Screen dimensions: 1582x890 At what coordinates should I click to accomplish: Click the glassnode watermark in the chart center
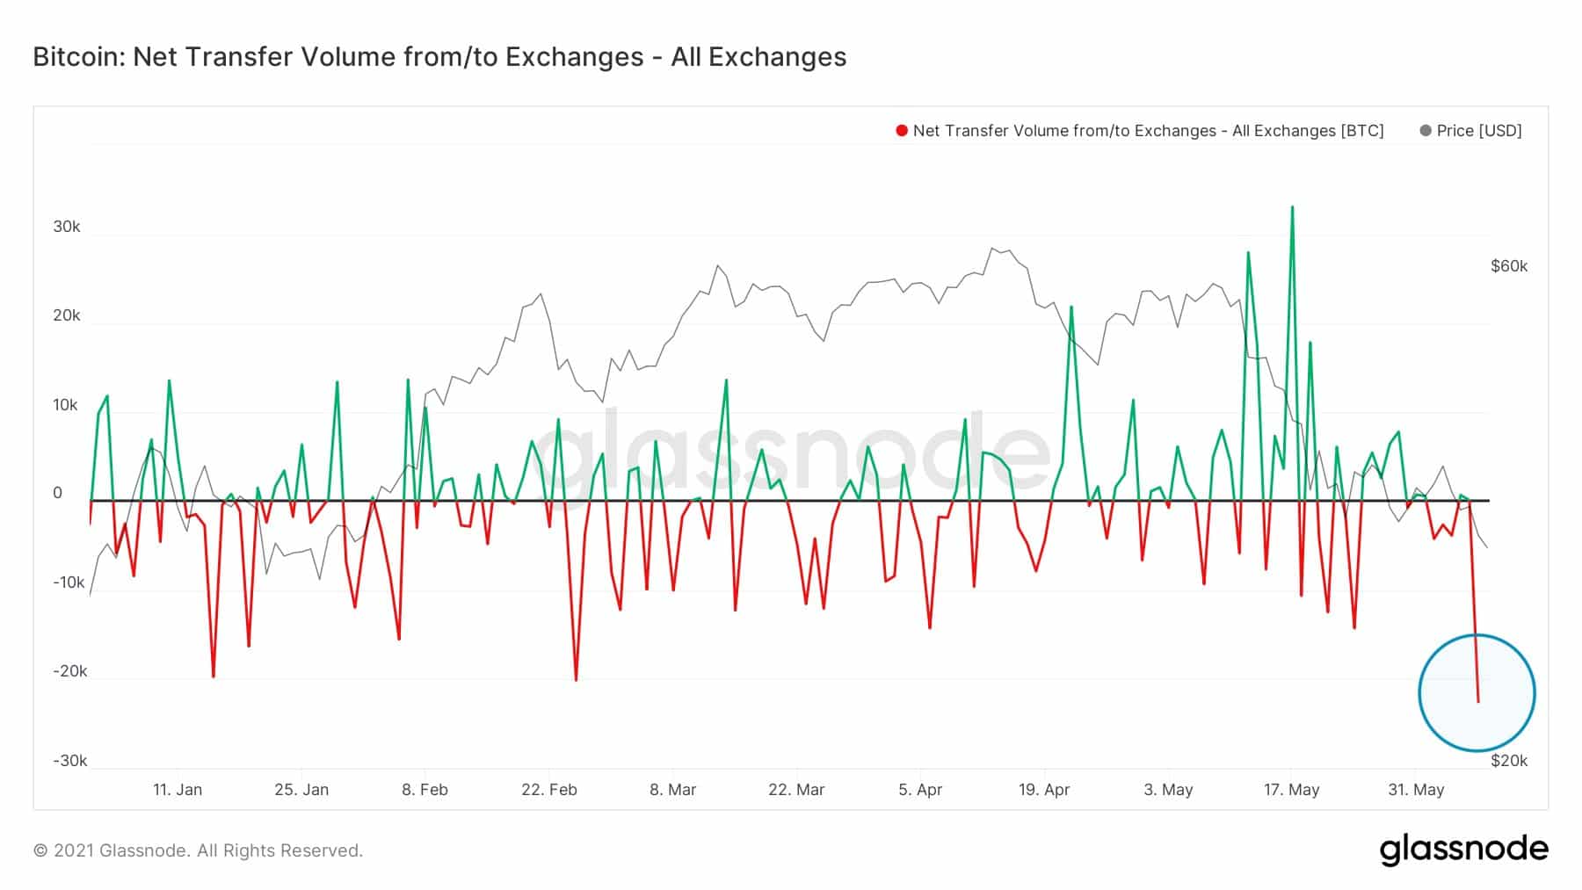click(x=791, y=452)
